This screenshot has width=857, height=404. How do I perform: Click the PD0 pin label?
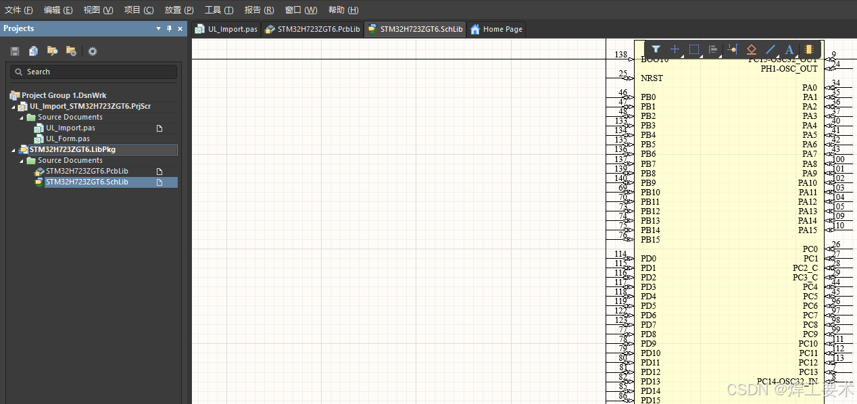click(648, 259)
